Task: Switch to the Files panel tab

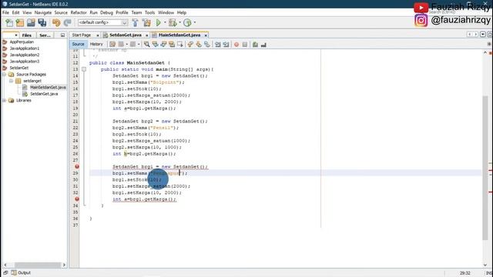Action: pyautogui.click(x=27, y=35)
